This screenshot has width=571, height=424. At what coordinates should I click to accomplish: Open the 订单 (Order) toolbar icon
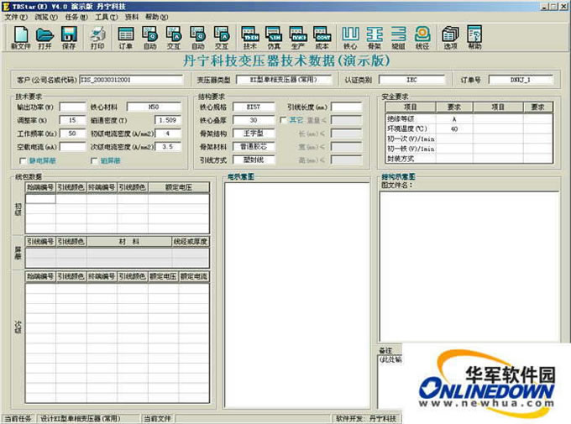(125, 37)
